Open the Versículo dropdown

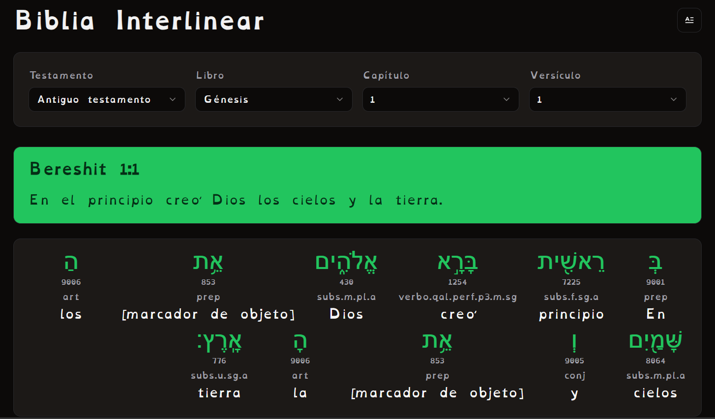point(607,99)
